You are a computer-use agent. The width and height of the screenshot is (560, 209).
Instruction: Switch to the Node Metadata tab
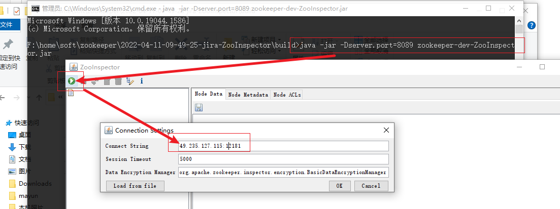[x=248, y=95]
